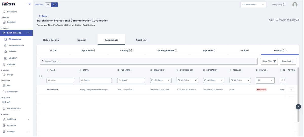Screen dimensions: 304x137
Task: Click the back arrow icon
Action: click(x=40, y=16)
